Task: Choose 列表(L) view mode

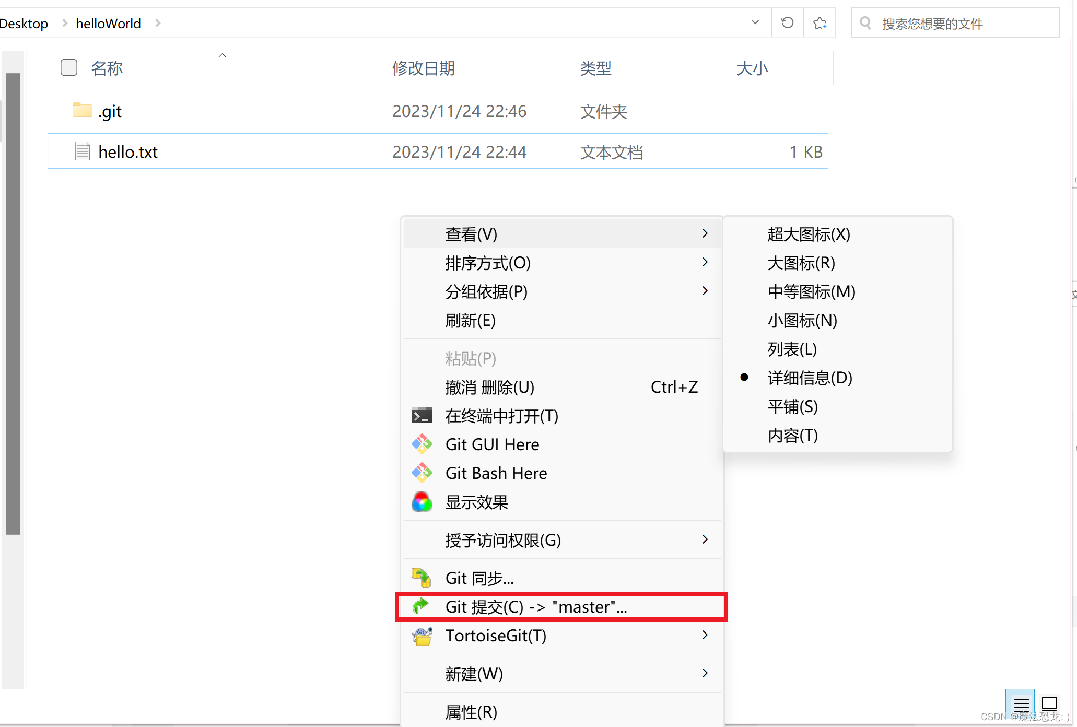Action: pos(792,349)
